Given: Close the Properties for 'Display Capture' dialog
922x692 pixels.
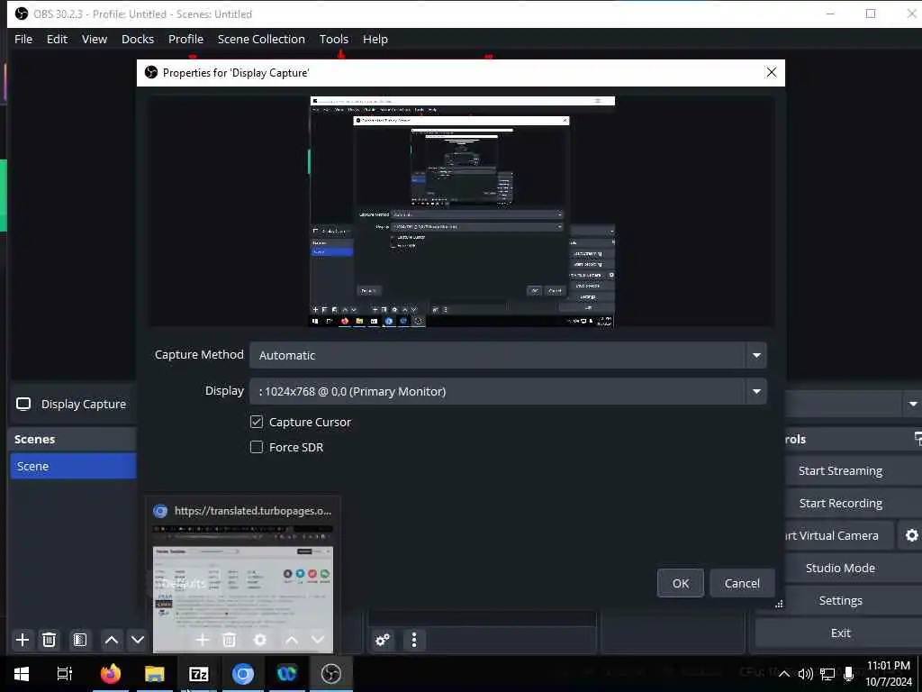Looking at the screenshot, I should [x=772, y=72].
